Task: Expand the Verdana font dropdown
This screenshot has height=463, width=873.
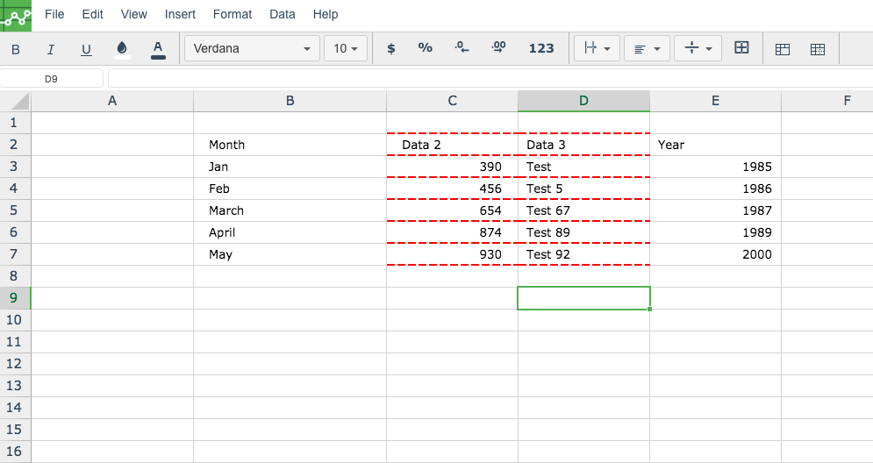Action: click(x=252, y=48)
